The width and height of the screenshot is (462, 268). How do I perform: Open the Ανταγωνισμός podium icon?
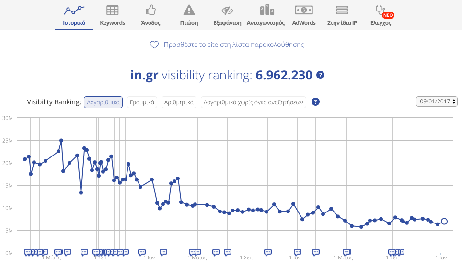(266, 10)
